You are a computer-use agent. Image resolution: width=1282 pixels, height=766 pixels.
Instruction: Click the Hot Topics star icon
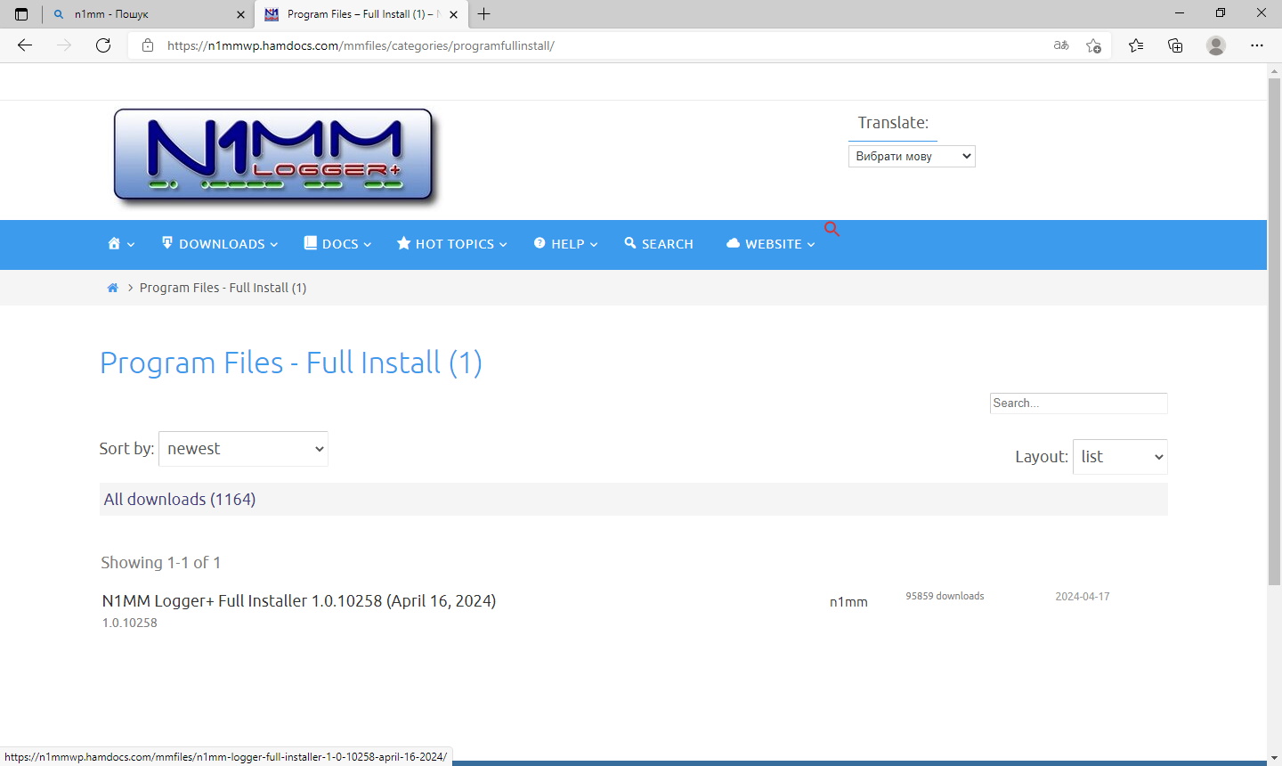403,243
